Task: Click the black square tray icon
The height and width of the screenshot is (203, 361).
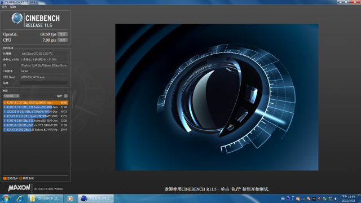Action: click(314, 198)
